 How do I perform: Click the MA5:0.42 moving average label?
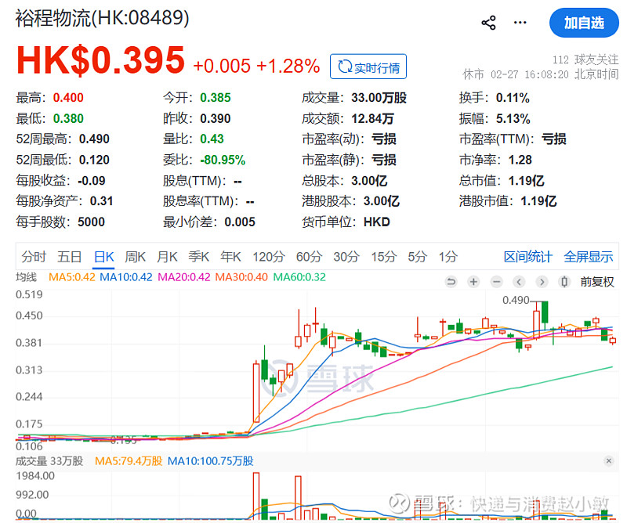pos(72,277)
